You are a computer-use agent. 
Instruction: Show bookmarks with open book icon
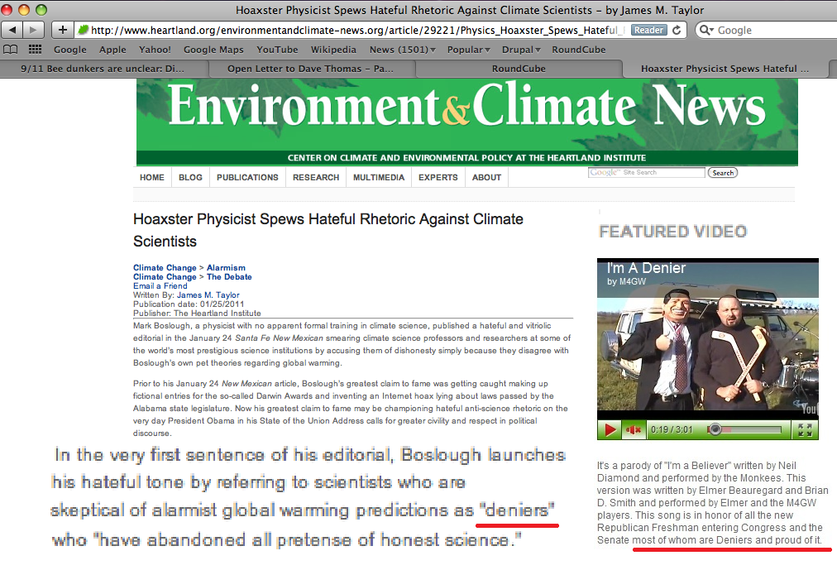[11, 50]
